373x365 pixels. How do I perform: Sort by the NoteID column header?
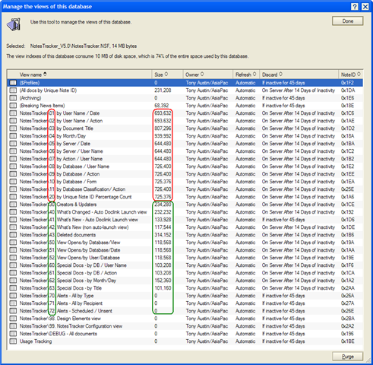(351, 75)
